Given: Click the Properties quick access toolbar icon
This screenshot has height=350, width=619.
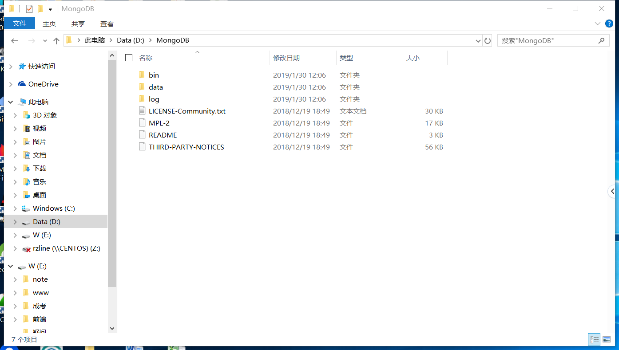Looking at the screenshot, I should tap(29, 9).
